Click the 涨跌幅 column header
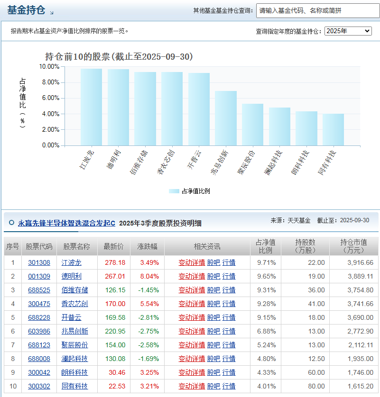The height and width of the screenshot is (397, 380). (x=147, y=246)
